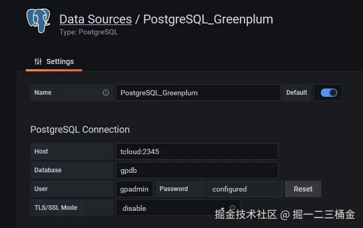Viewport: 363px width, 228px height.
Task: Edit the Host field tcloud:2345
Action: 197,151
